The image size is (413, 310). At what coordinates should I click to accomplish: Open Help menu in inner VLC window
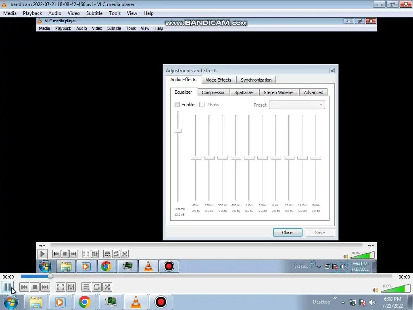point(159,28)
